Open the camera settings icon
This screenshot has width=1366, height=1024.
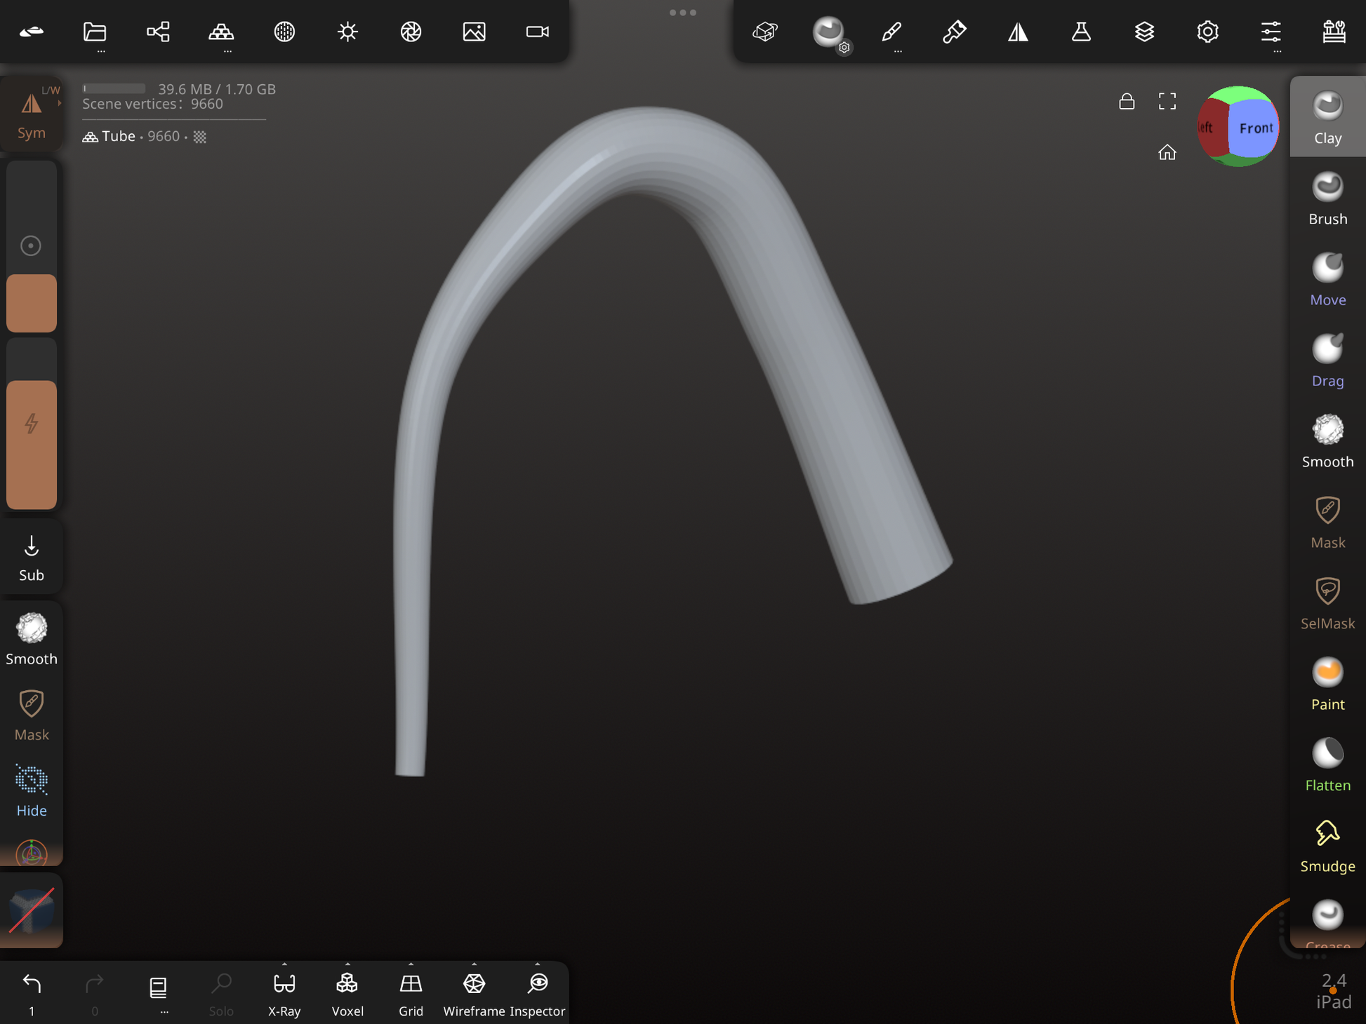[537, 32]
